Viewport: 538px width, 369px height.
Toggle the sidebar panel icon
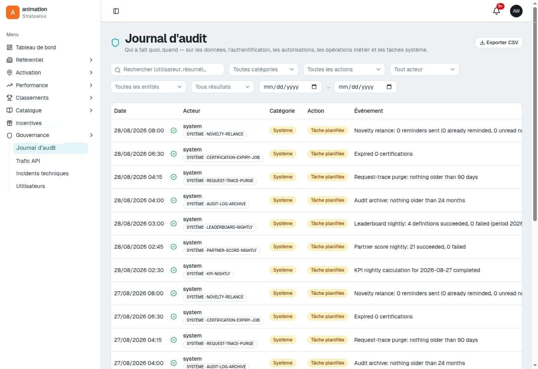tap(116, 11)
